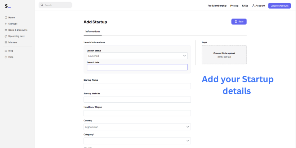Expand Launch Status chevron arrow
Viewport: 296px width, 148px height.
click(184, 56)
